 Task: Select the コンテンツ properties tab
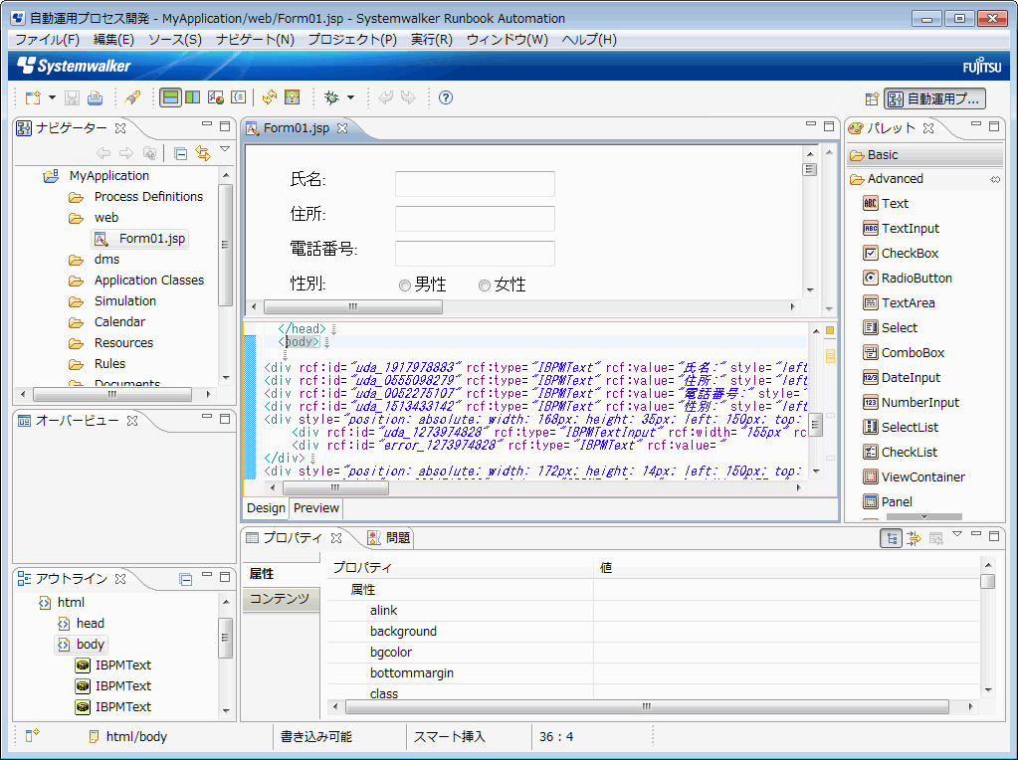pos(281,599)
